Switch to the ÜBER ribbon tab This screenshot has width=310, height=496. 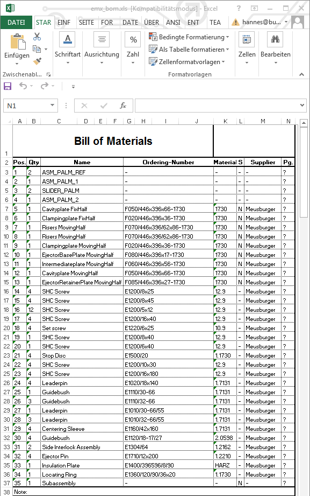(152, 23)
